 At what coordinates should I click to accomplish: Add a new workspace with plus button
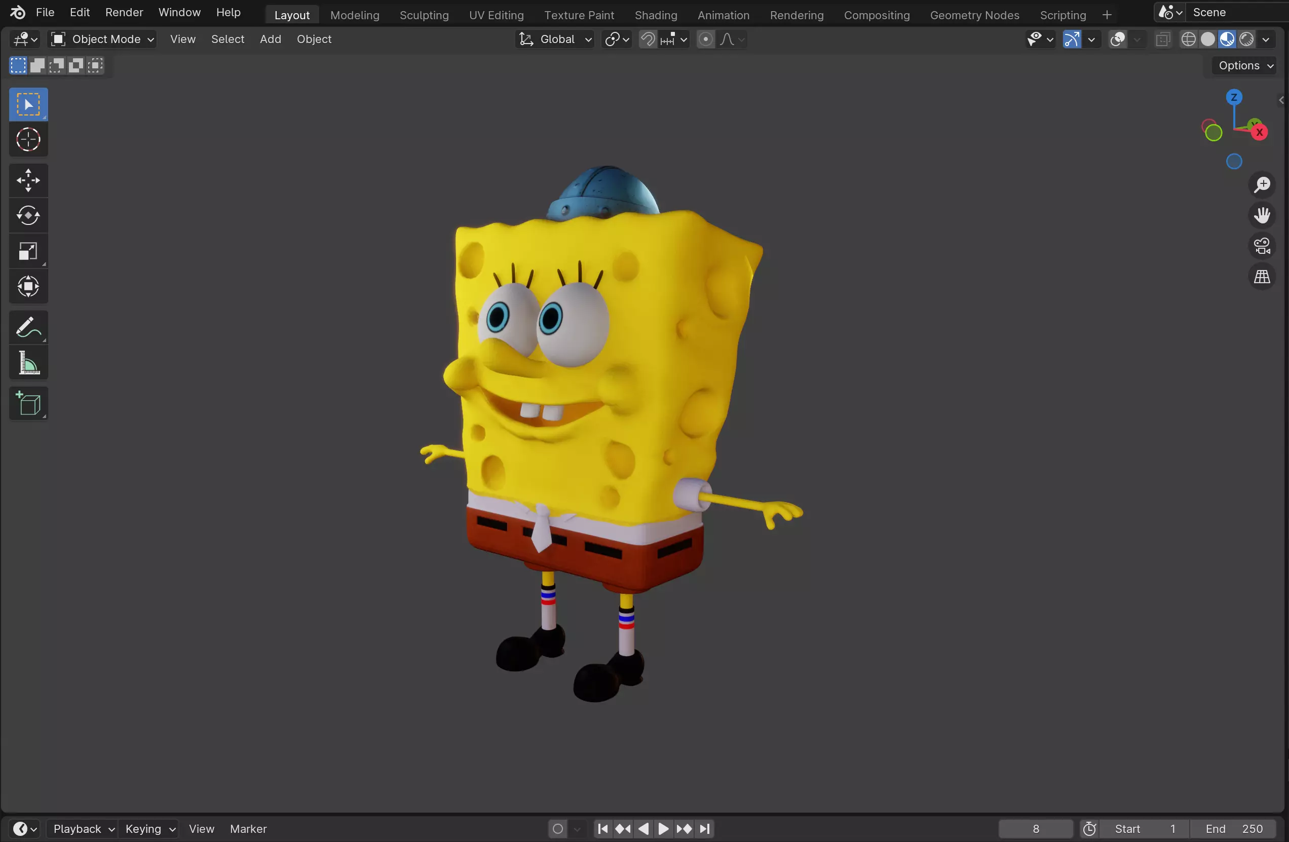click(1107, 15)
